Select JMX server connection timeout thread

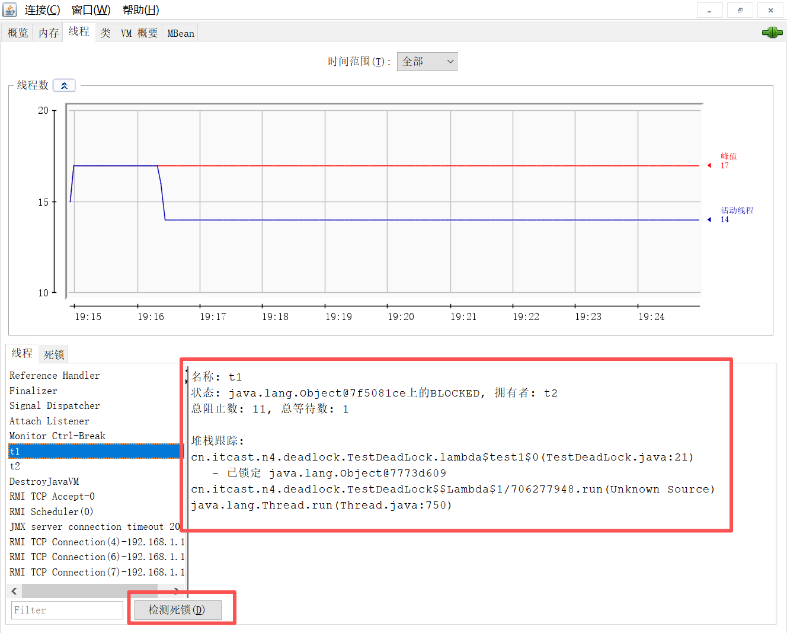coord(96,527)
